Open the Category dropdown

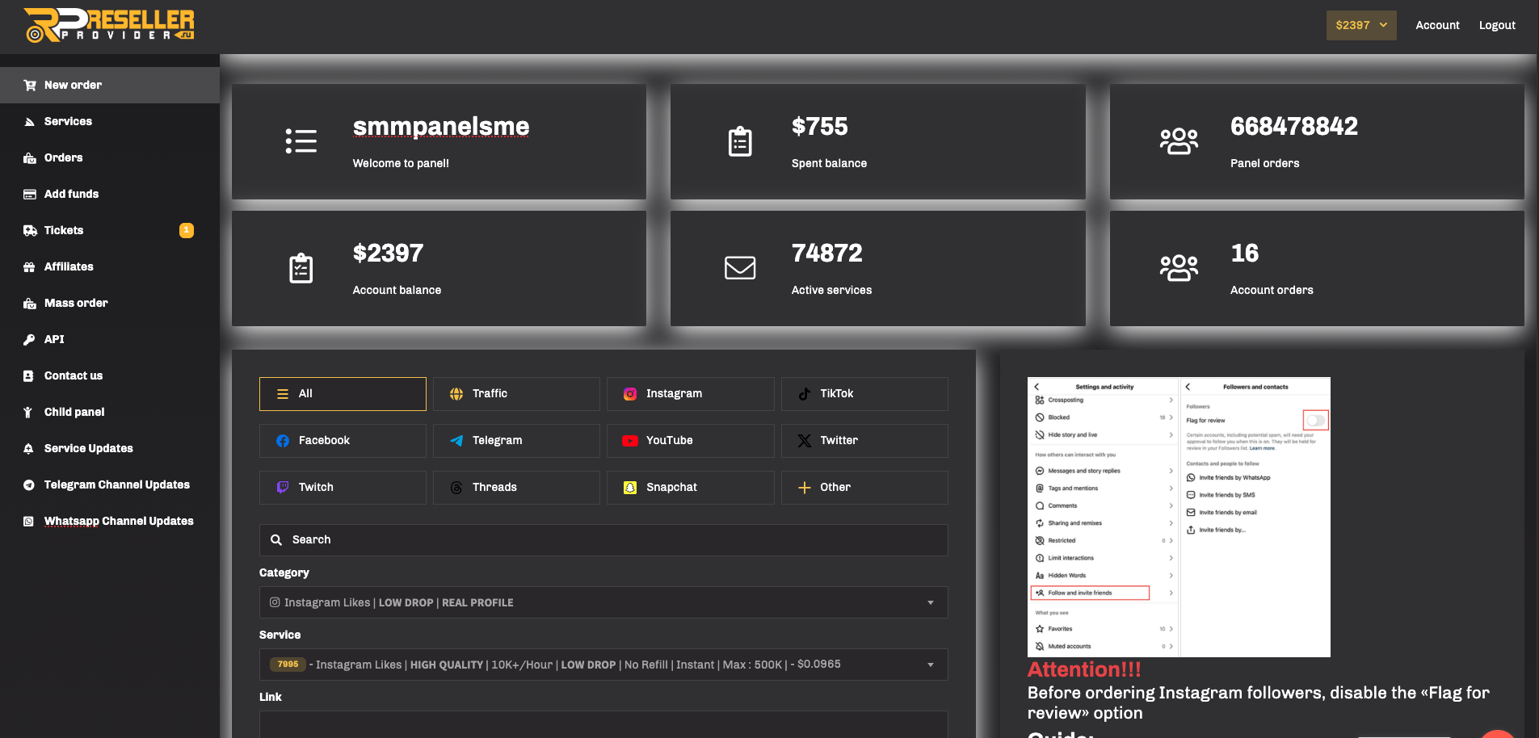[603, 602]
